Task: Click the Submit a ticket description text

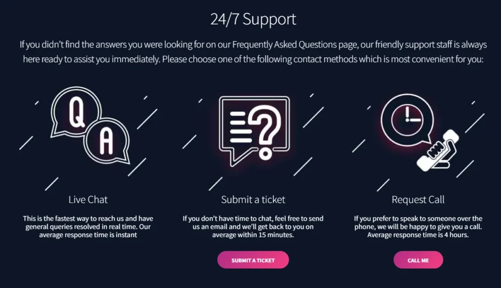Action: (253, 226)
